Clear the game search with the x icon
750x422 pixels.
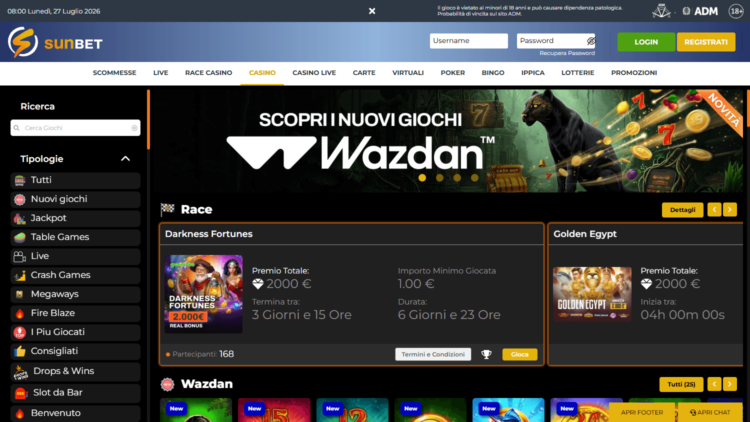[134, 128]
